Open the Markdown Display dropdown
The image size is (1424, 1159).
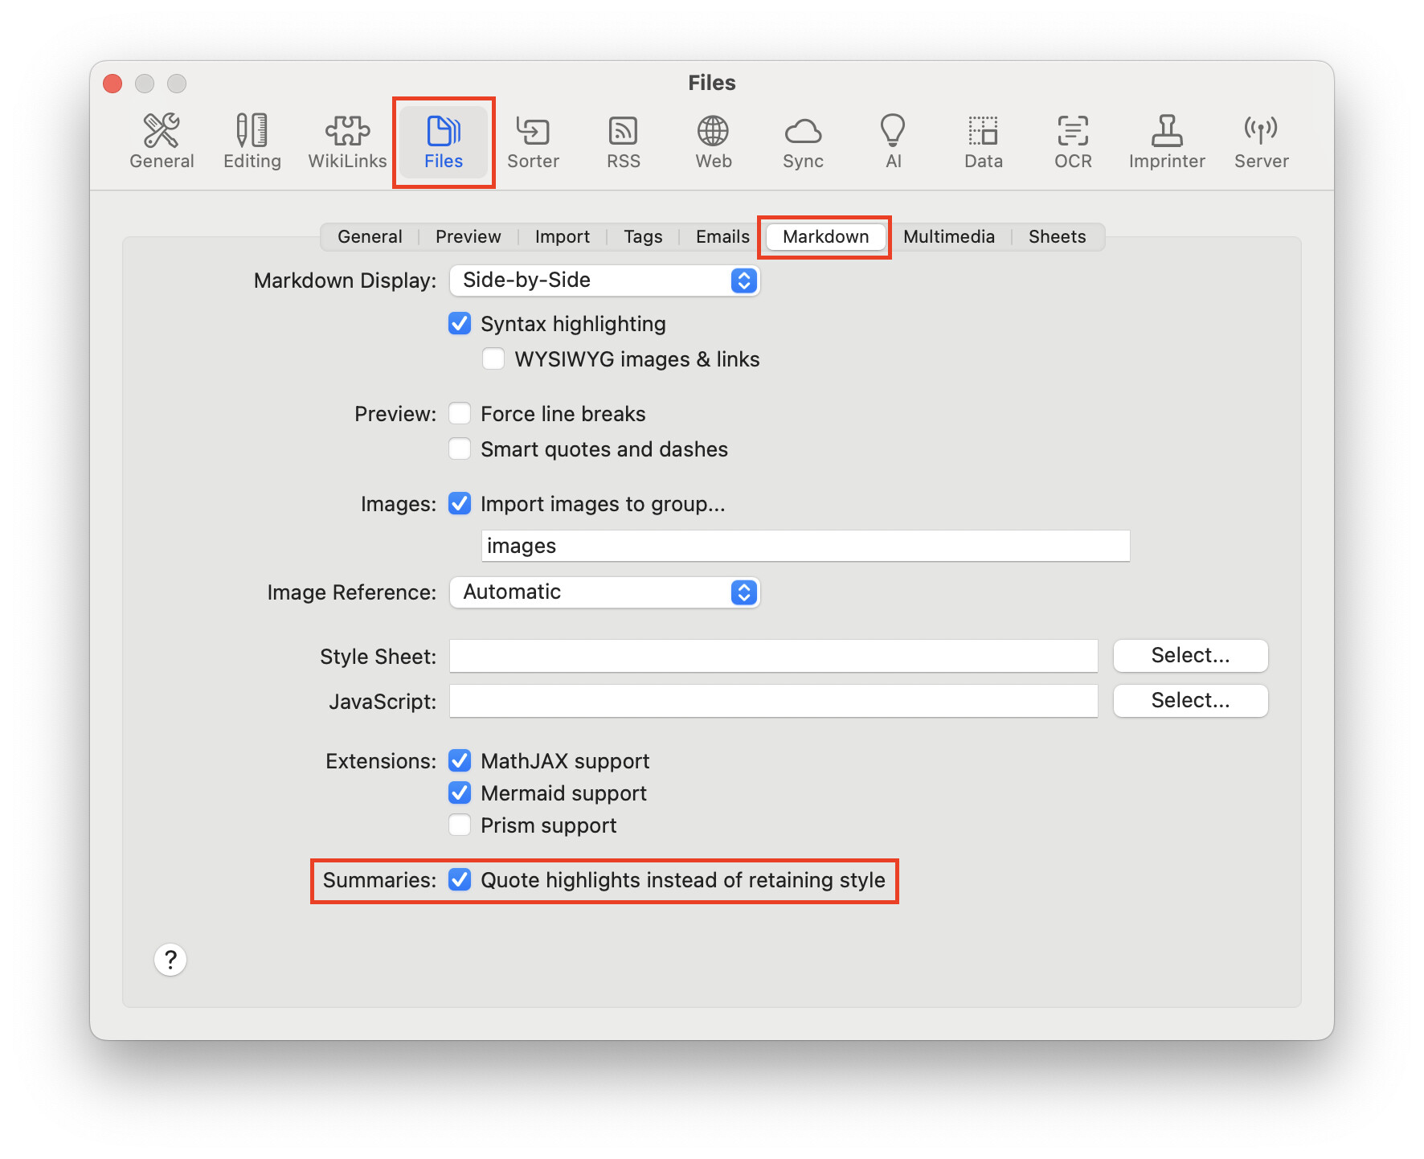click(x=604, y=280)
